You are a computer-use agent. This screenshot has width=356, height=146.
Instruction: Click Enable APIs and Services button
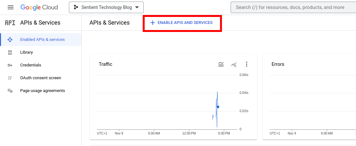(182, 23)
